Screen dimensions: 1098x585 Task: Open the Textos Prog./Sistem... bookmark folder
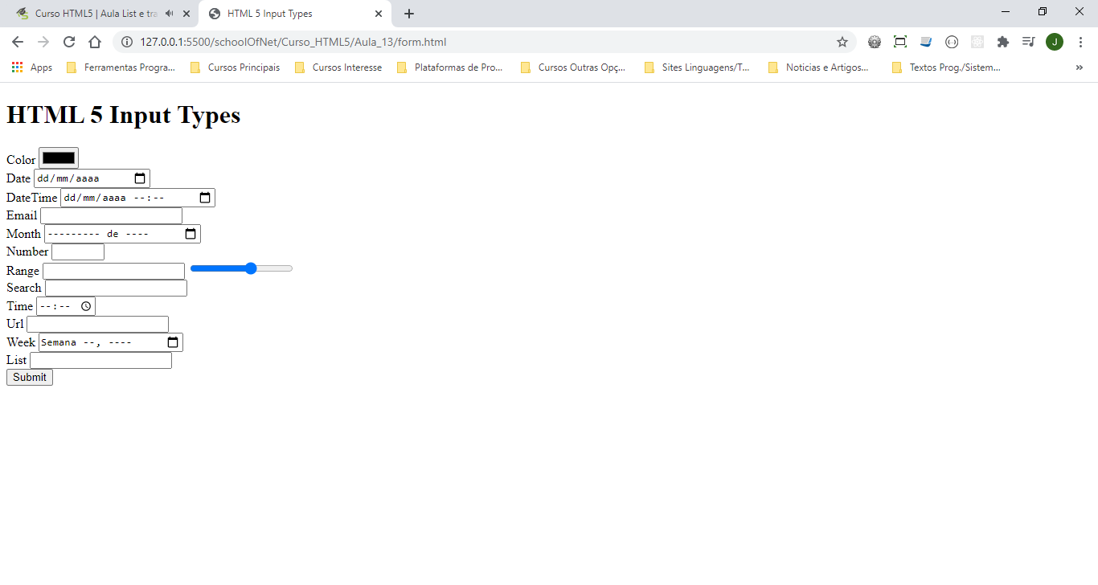pyautogui.click(x=946, y=67)
